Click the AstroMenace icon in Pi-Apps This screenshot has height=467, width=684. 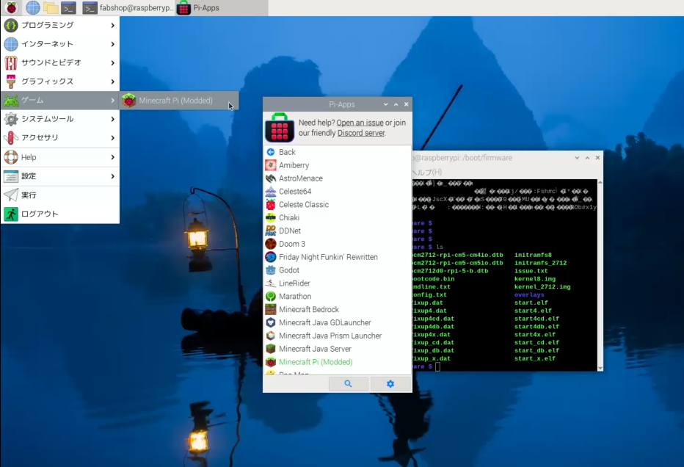[271, 178]
